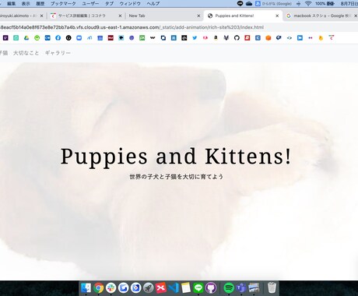
Task: Open the cloud icon in menu bar
Action: (249, 3)
